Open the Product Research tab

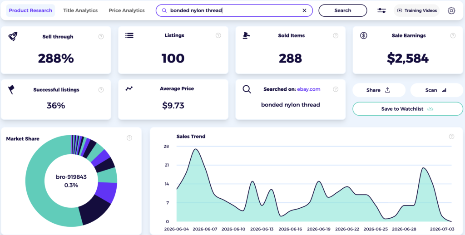(x=30, y=10)
